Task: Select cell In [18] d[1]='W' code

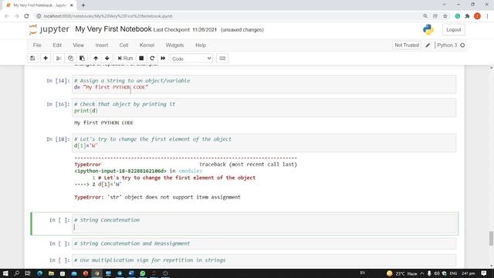Action: [x=264, y=142]
